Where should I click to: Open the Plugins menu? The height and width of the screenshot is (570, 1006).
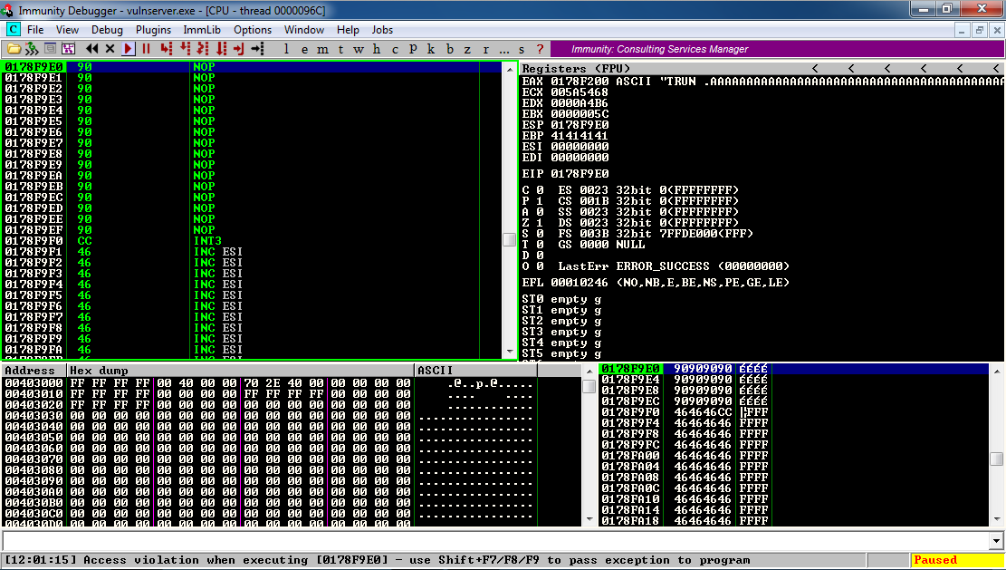pyautogui.click(x=153, y=30)
